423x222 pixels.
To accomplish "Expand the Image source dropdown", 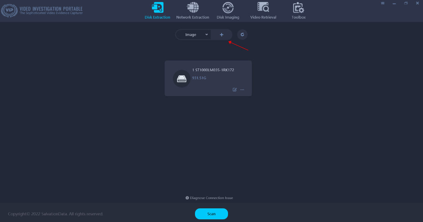I will pos(193,35).
